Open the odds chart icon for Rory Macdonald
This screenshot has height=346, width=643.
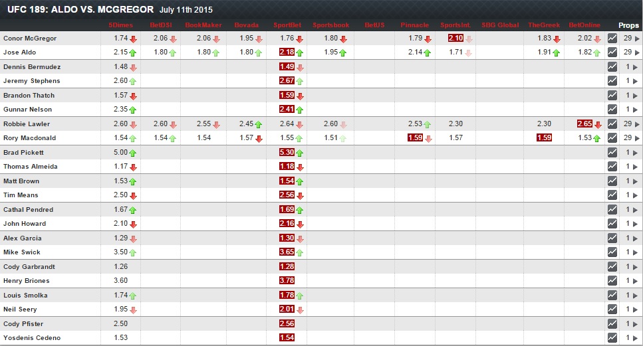pyautogui.click(x=612, y=137)
